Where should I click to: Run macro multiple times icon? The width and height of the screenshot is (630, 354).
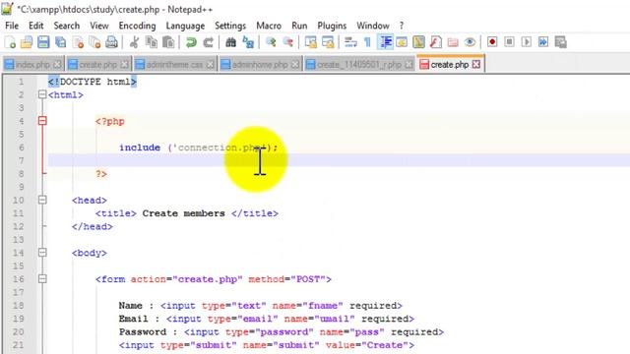(543, 42)
